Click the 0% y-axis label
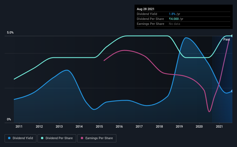 point(9,120)
